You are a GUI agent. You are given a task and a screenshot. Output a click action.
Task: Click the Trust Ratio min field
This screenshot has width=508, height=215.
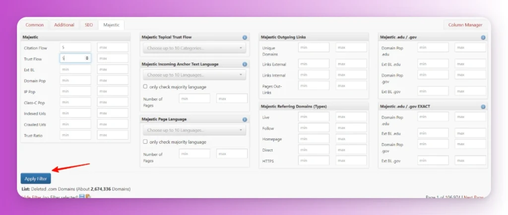click(75, 135)
